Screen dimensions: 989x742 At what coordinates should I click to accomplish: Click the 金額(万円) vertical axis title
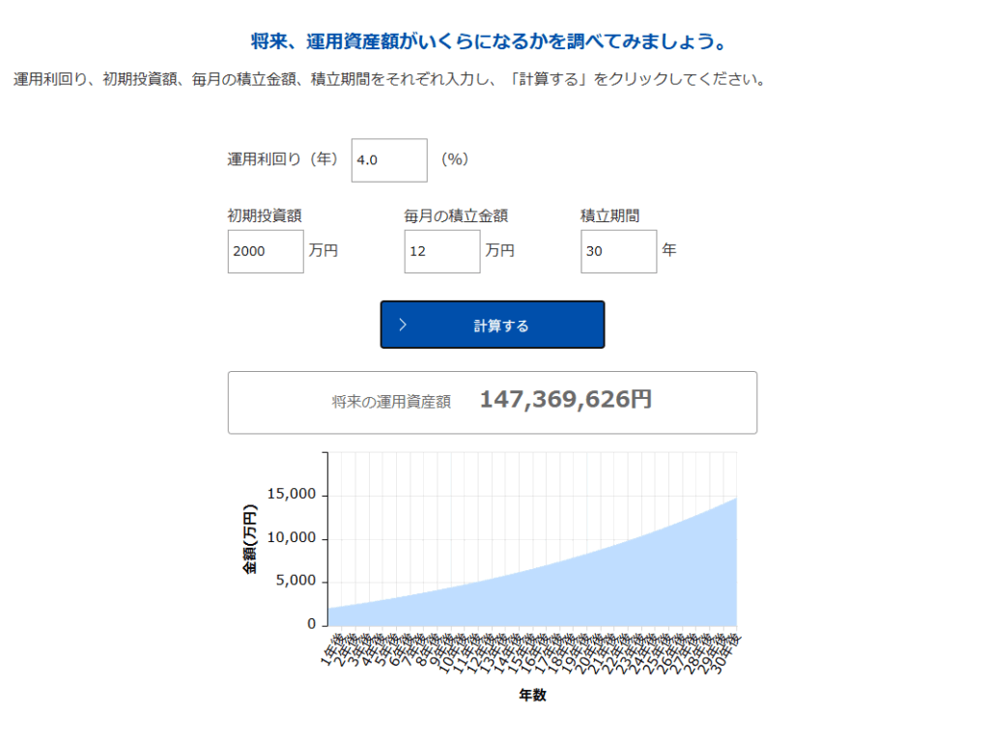click(x=250, y=539)
